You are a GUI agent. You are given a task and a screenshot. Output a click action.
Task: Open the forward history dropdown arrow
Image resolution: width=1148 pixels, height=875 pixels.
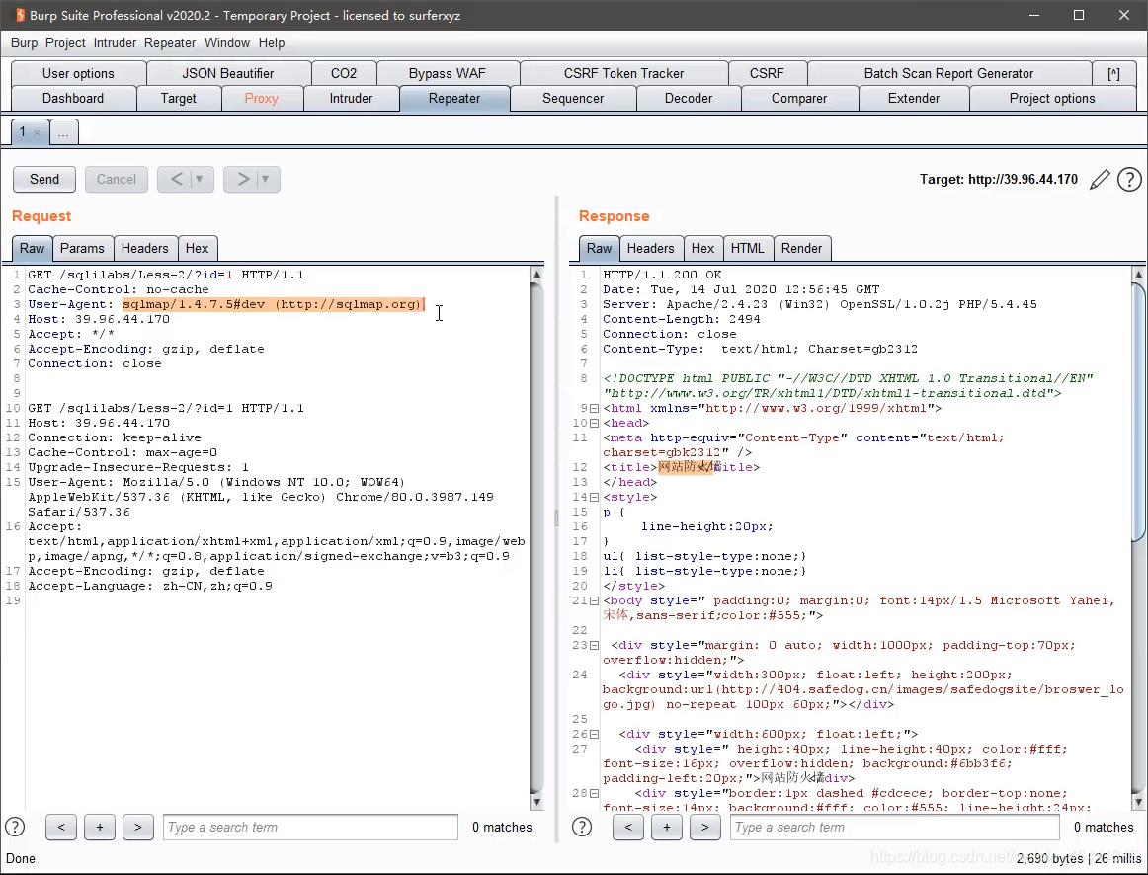(x=266, y=179)
